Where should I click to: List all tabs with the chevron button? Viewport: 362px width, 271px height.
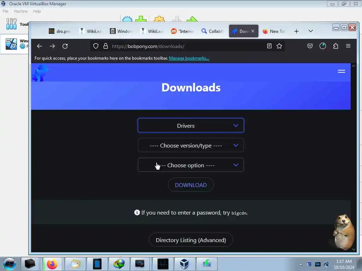[x=311, y=31]
